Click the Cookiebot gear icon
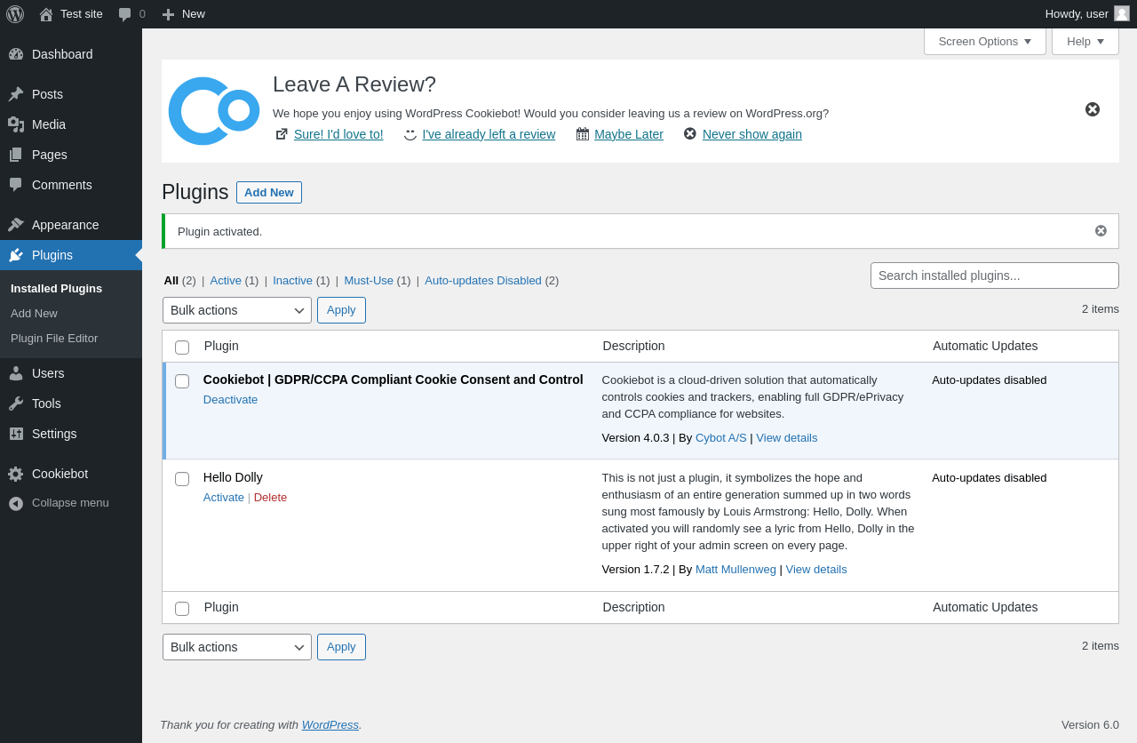Image resolution: width=1137 pixels, height=743 pixels. pos(16,474)
